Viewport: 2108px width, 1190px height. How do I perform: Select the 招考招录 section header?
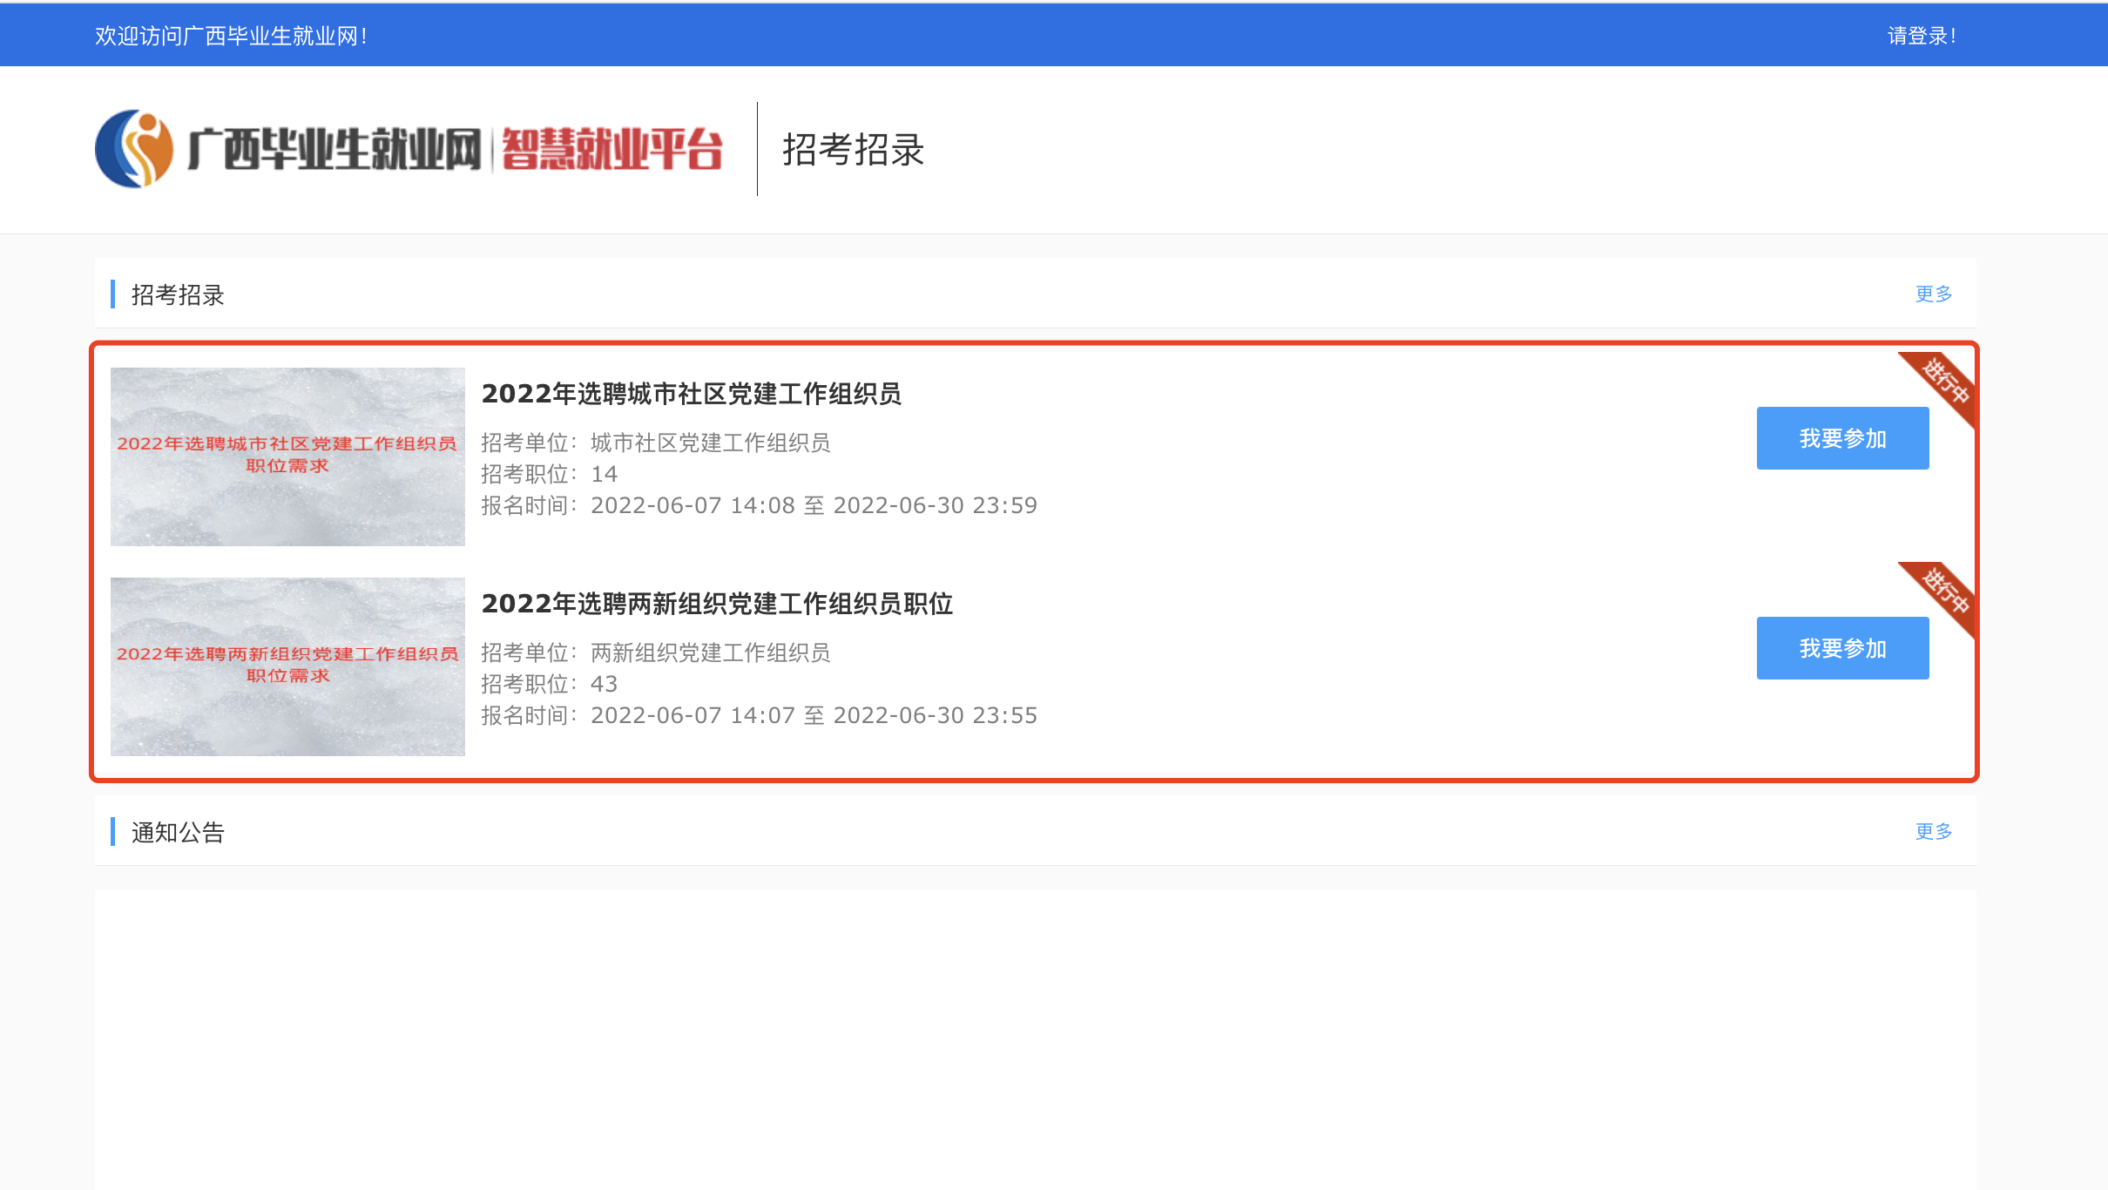[178, 295]
